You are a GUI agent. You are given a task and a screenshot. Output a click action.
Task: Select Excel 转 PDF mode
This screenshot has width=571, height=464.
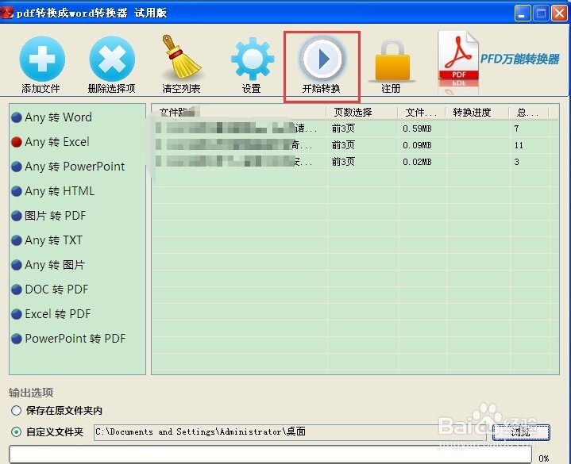tap(51, 314)
